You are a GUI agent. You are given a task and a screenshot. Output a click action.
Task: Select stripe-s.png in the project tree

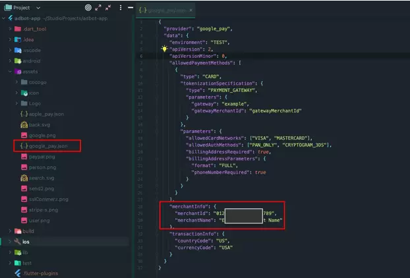pyautogui.click(x=44, y=210)
